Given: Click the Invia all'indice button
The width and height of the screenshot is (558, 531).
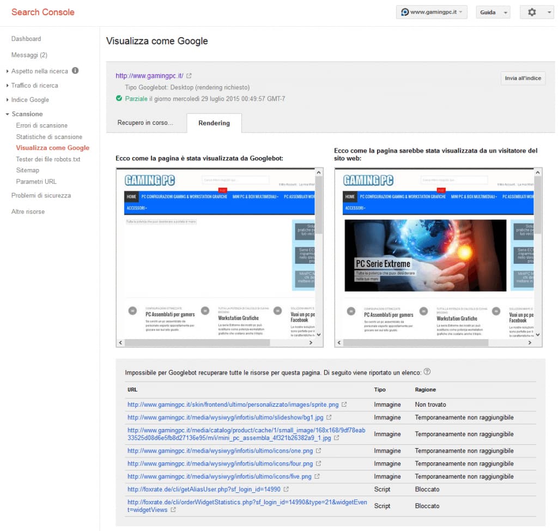Looking at the screenshot, I should pos(523,78).
